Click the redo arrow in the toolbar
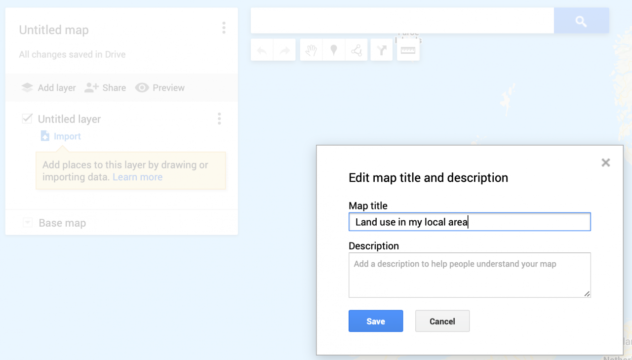Image resolution: width=632 pixels, height=360 pixels. click(x=284, y=50)
